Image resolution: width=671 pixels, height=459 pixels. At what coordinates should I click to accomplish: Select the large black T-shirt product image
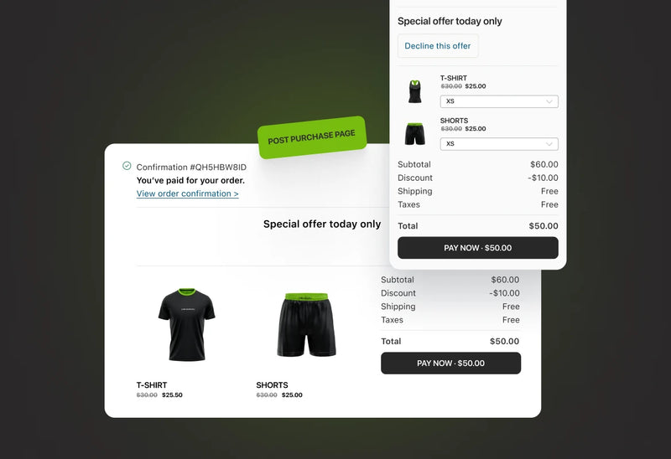[x=186, y=324]
